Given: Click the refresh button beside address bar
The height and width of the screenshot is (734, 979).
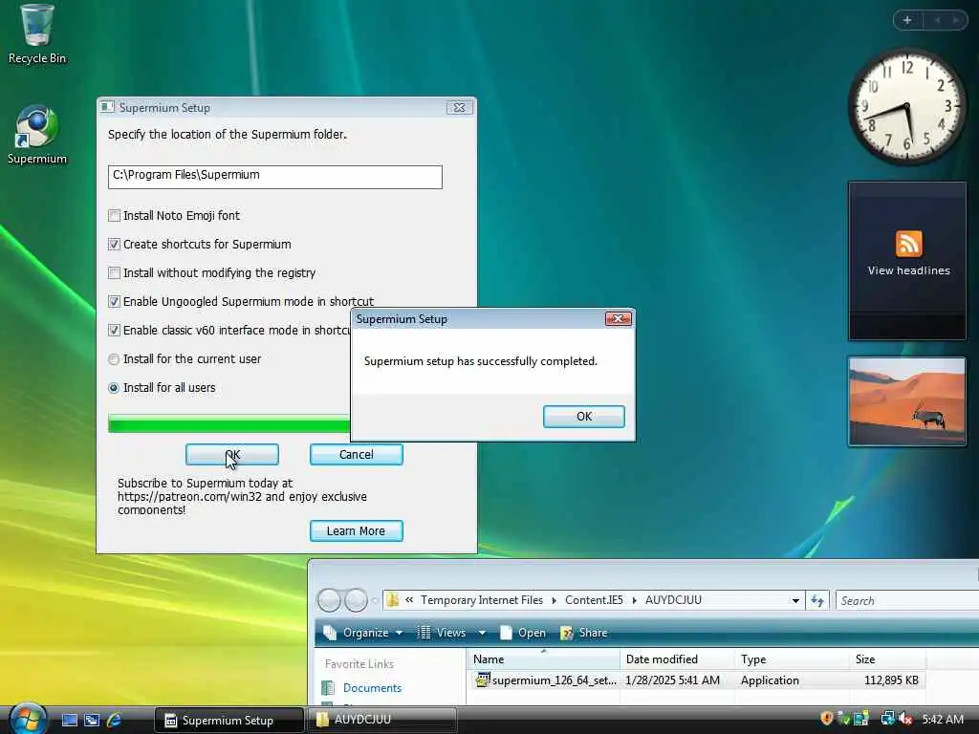Looking at the screenshot, I should pyautogui.click(x=817, y=600).
